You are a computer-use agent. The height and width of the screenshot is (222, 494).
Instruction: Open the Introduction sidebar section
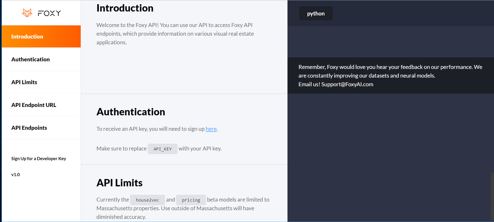41,37
